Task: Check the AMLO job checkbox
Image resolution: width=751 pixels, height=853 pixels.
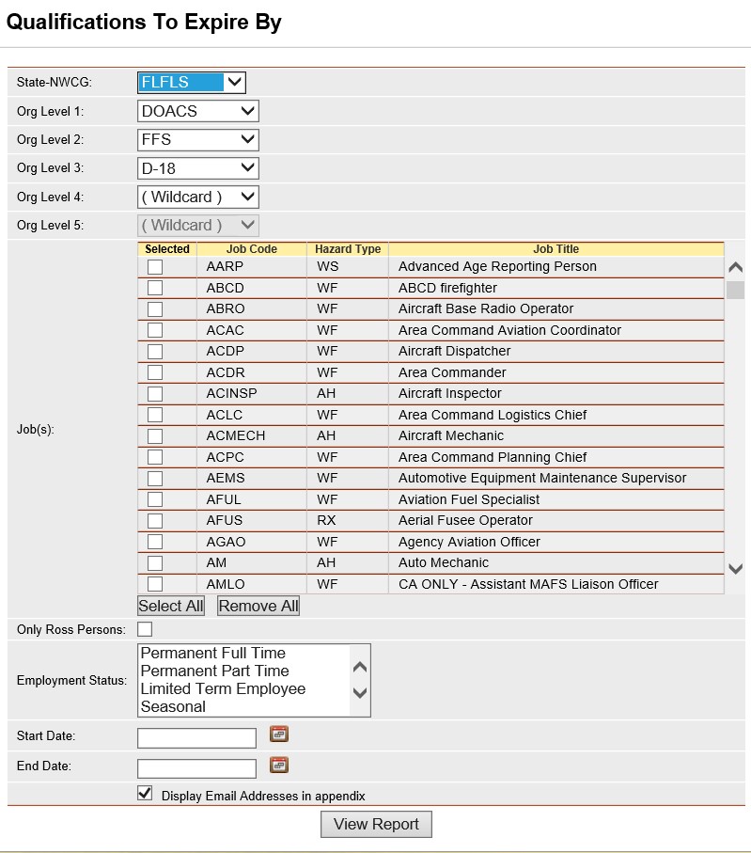Action: 155,584
